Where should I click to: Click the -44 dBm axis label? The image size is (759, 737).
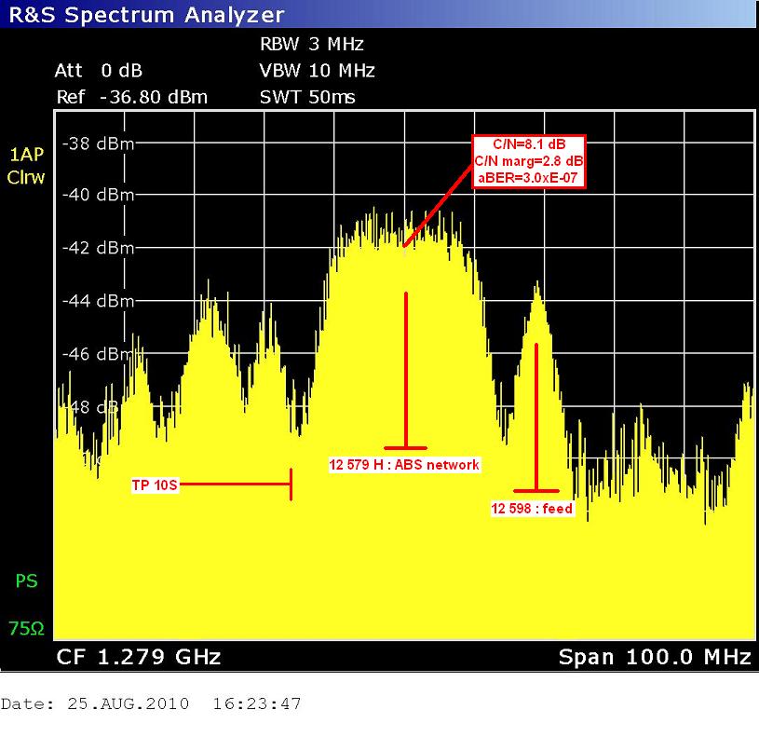[x=97, y=301]
